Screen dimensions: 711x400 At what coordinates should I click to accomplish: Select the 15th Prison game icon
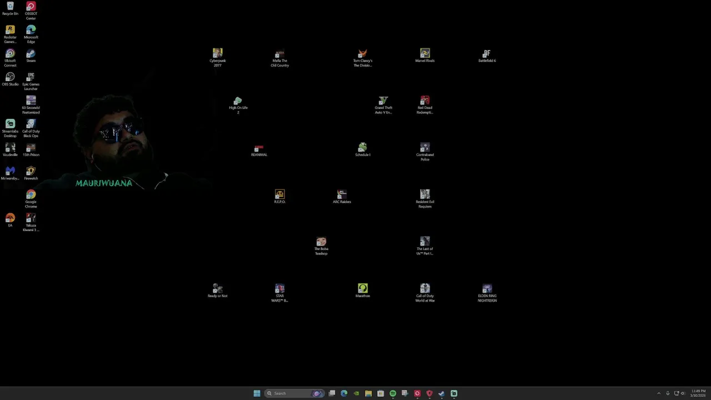(x=31, y=150)
